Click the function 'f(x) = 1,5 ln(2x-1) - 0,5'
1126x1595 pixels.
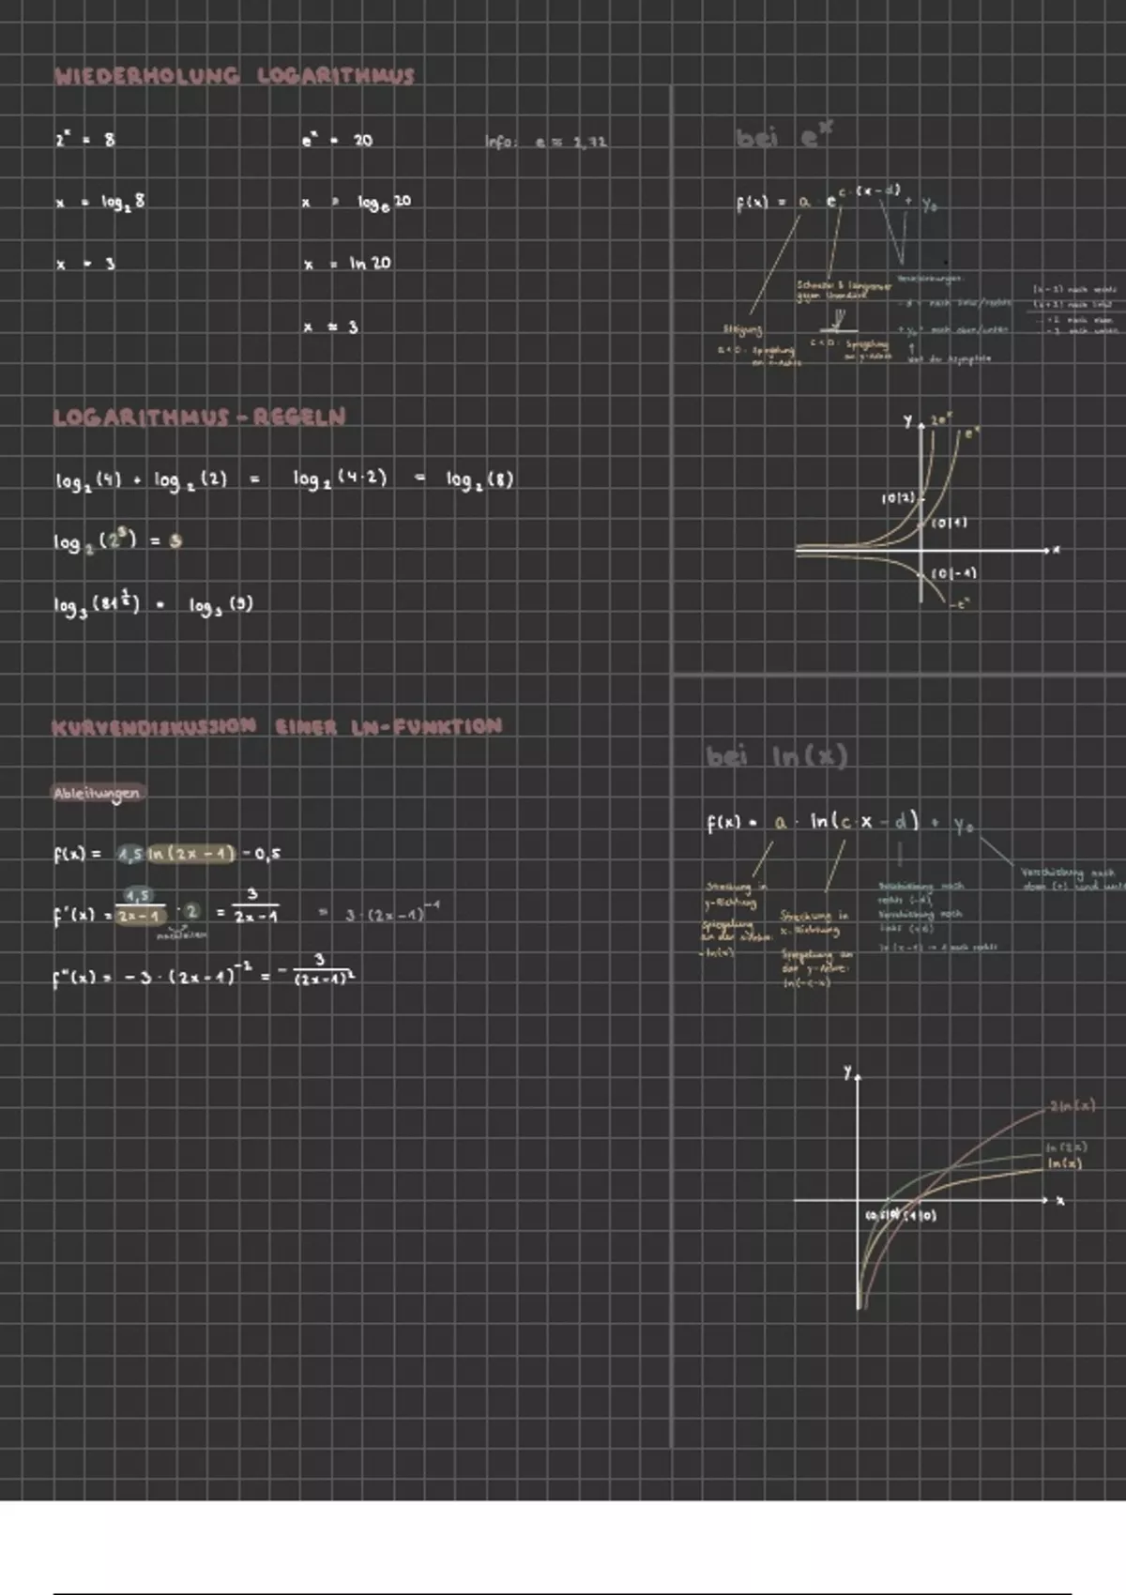(167, 854)
